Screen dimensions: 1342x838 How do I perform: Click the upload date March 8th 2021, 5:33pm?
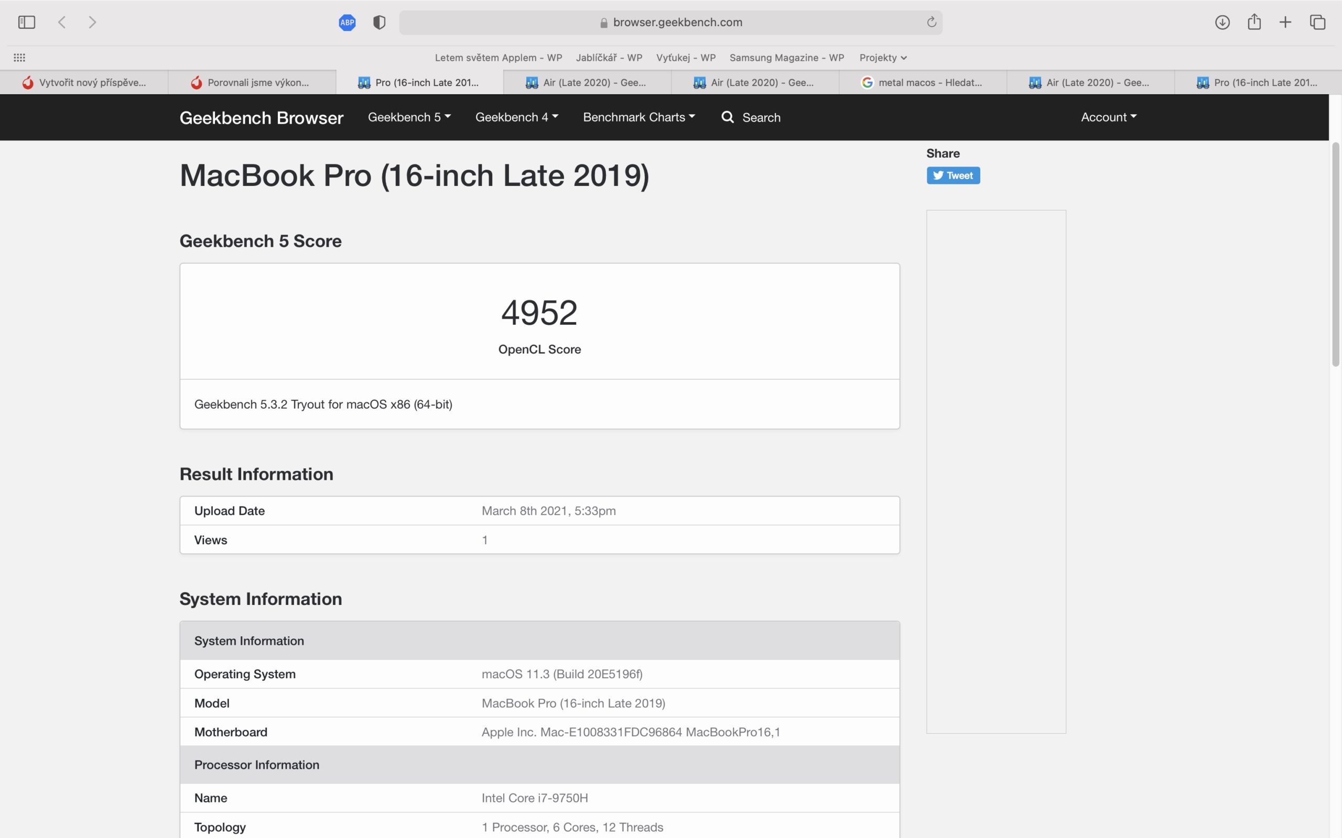[548, 511]
